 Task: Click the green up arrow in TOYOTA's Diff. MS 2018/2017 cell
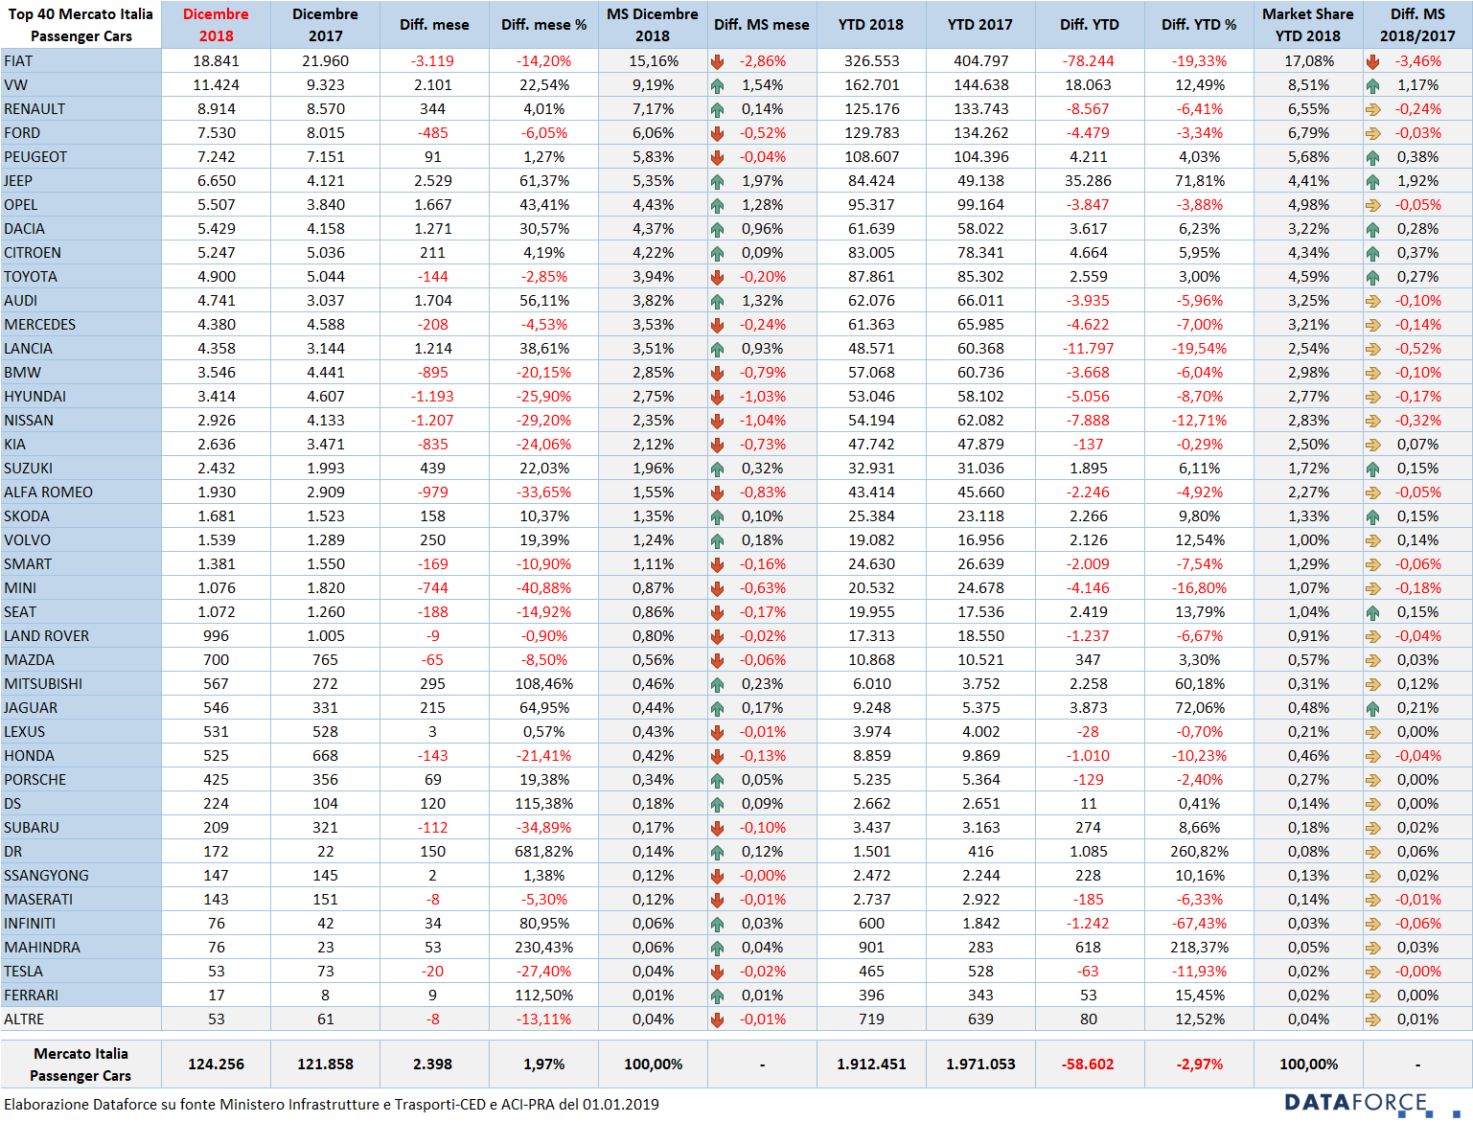[1372, 277]
